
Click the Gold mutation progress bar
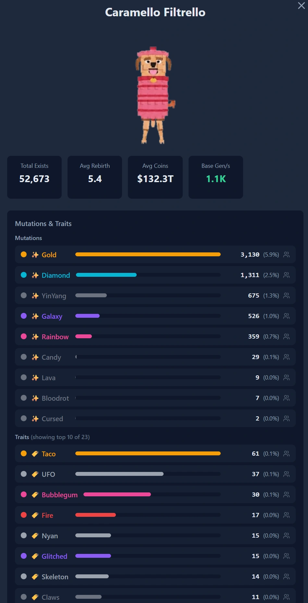[148, 254]
